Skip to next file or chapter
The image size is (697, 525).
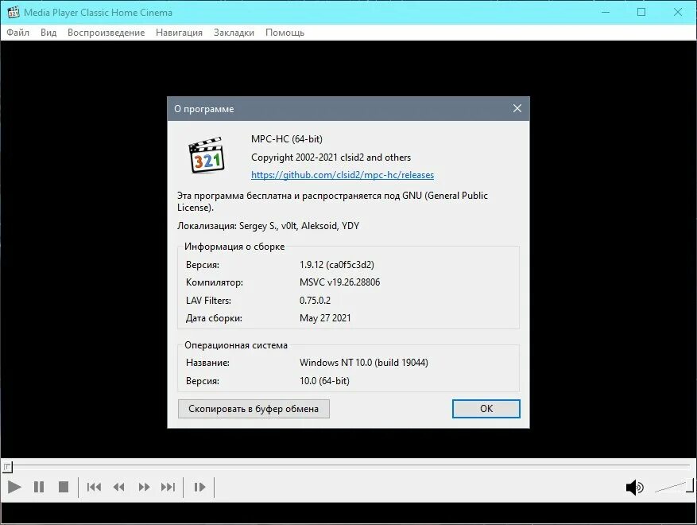click(168, 487)
